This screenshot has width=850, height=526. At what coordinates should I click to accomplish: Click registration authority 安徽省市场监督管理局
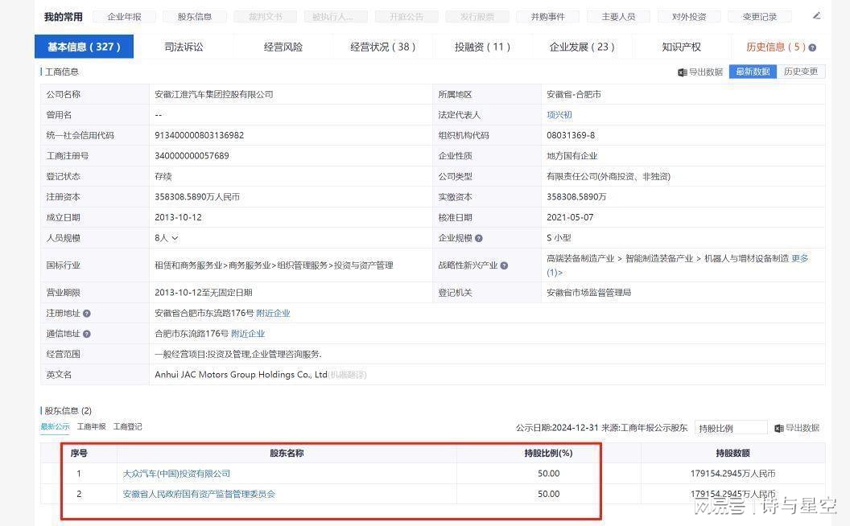click(588, 293)
